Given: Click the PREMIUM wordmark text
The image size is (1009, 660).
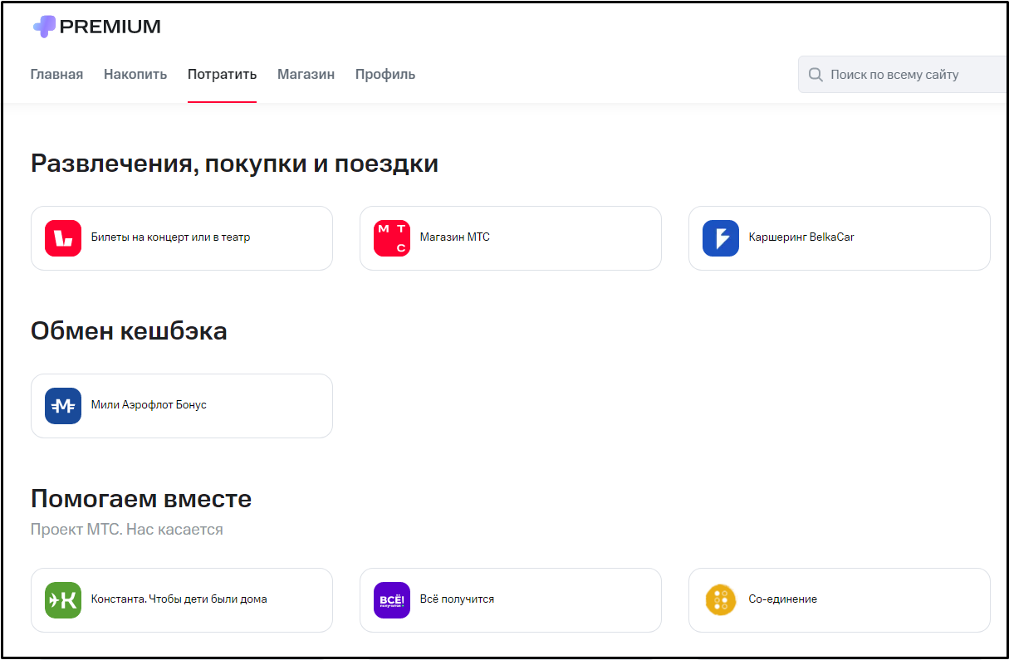Looking at the screenshot, I should pyautogui.click(x=110, y=27).
